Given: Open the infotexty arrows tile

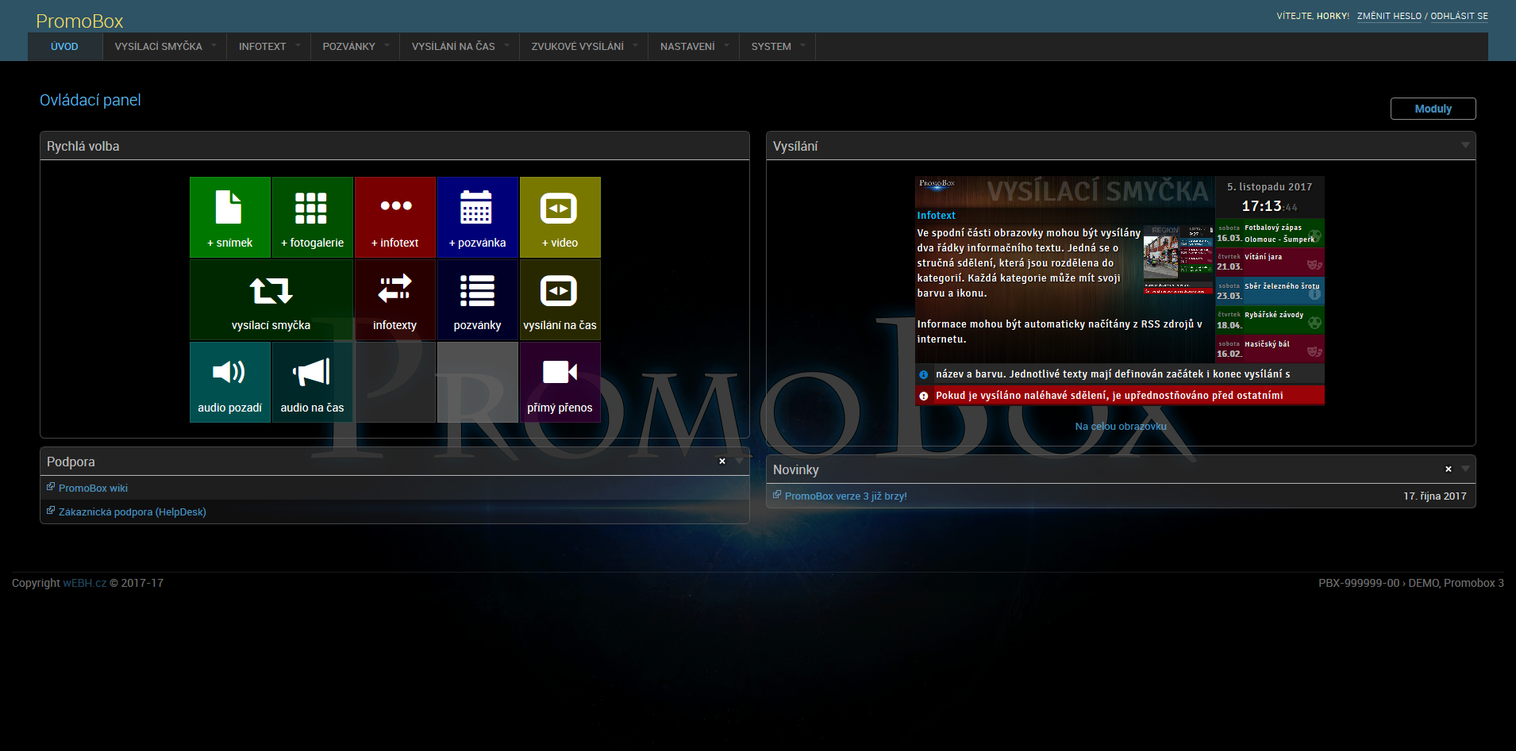Looking at the screenshot, I should click(394, 300).
